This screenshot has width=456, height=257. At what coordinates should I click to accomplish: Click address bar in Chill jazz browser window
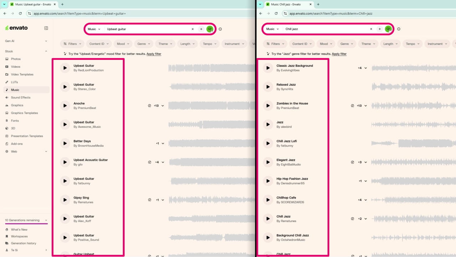369,13
